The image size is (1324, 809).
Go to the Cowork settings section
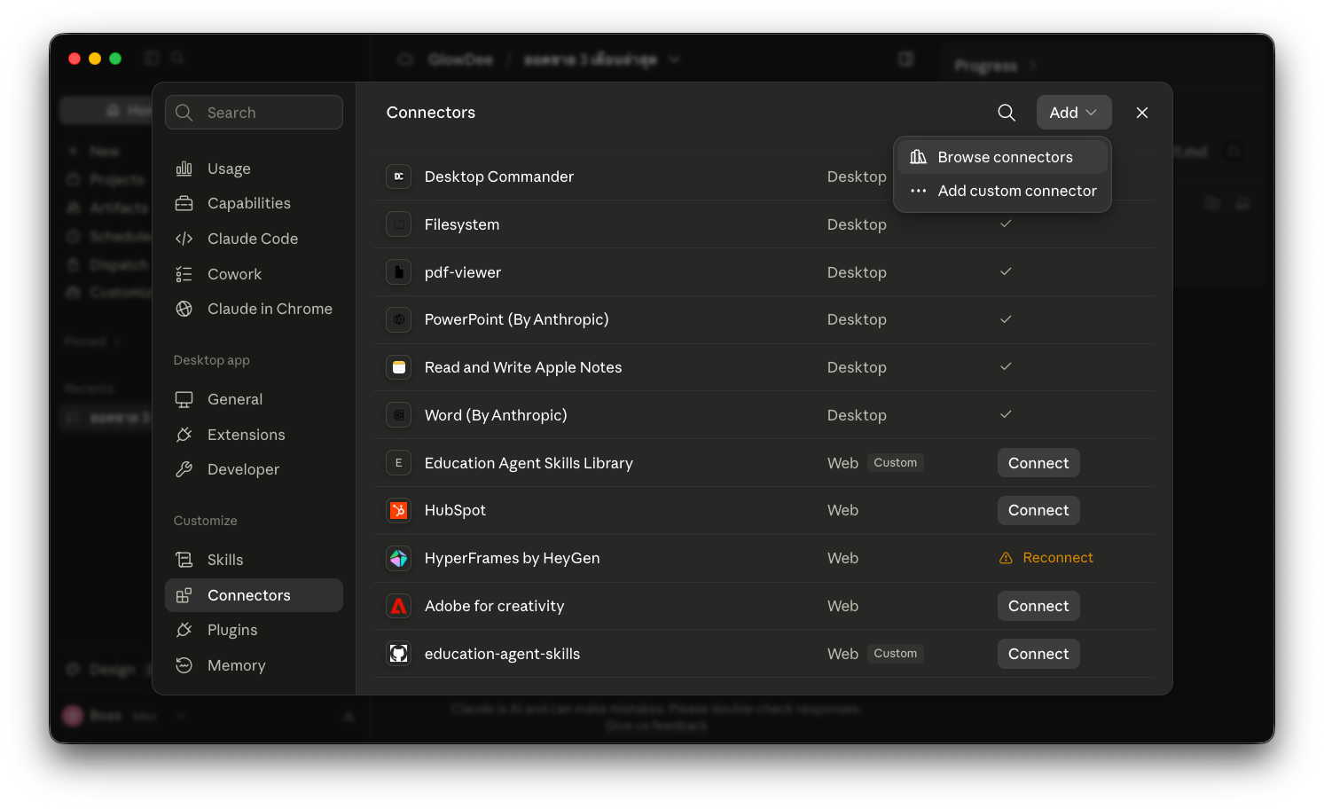[x=254, y=274]
